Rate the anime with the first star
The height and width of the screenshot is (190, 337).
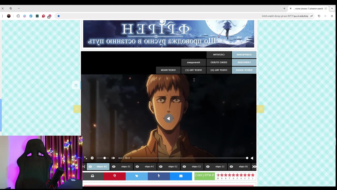(253, 175)
